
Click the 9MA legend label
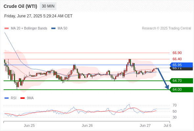click(30, 98)
